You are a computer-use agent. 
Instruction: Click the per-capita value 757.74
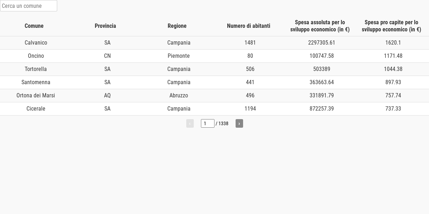(x=393, y=96)
